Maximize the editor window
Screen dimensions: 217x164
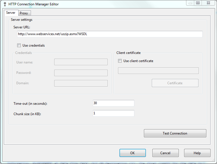coord(198,3)
